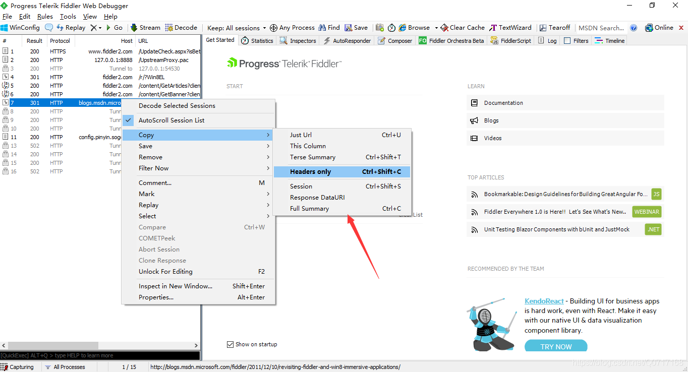Click the comment speech bubble icon
688x372 pixels.
pyautogui.click(x=49, y=28)
